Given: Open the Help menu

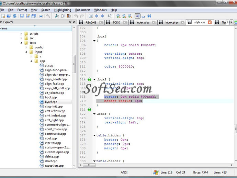Looking at the screenshot, I should click(x=114, y=10).
